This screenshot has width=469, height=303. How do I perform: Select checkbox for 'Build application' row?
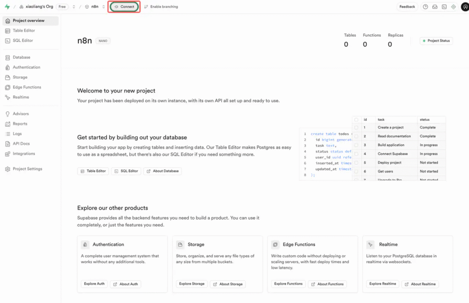[356, 145]
